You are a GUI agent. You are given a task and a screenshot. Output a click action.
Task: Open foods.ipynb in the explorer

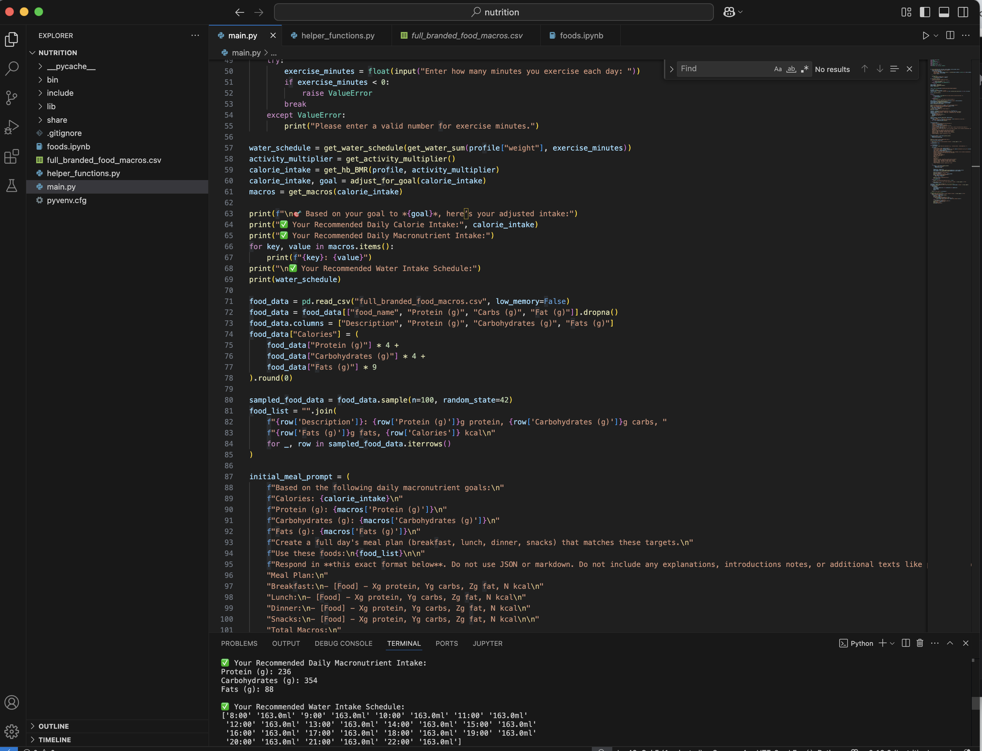pos(68,146)
